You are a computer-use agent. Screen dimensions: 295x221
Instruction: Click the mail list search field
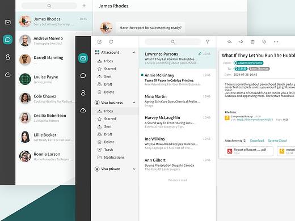tap(172, 42)
